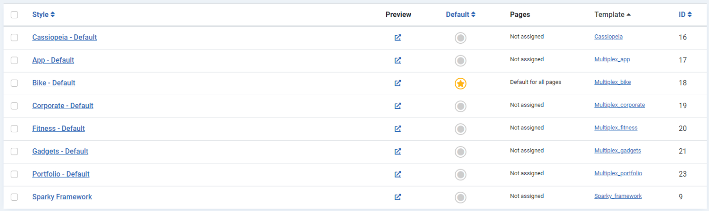Image resolution: width=709 pixels, height=211 pixels.
Task: Sort table by Style column
Action: pyautogui.click(x=43, y=15)
